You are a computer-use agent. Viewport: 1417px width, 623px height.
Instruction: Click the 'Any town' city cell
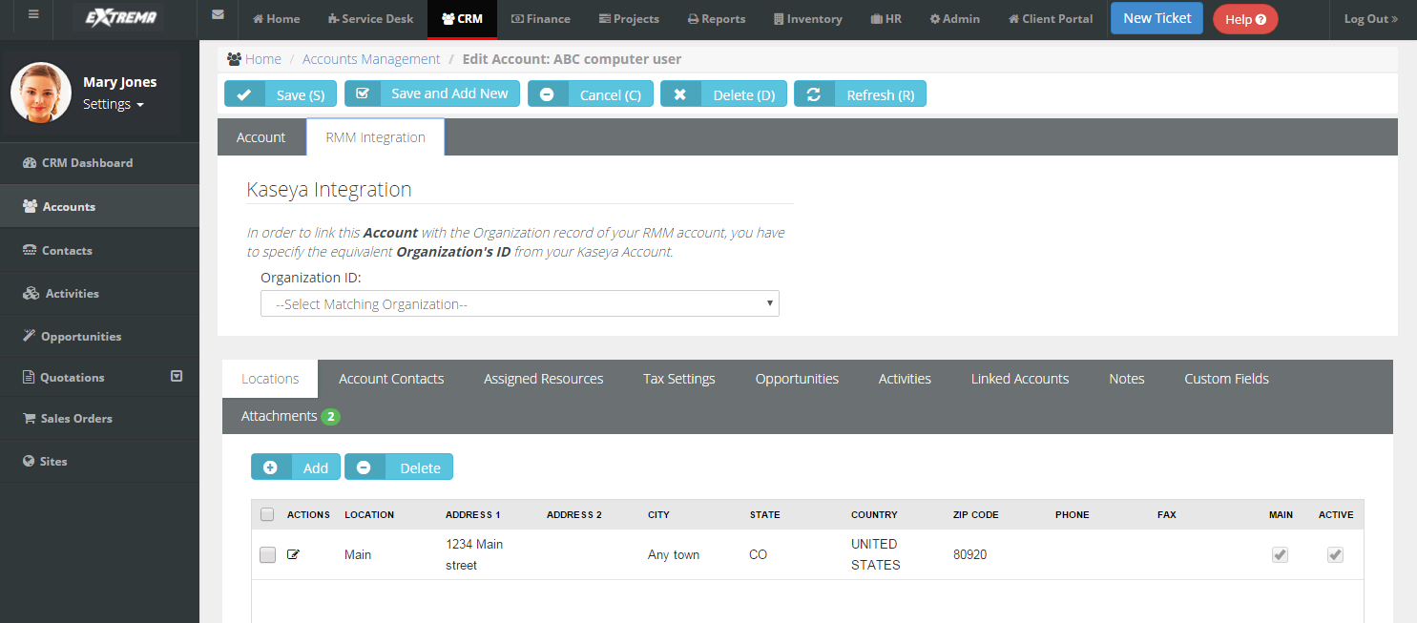(x=674, y=554)
